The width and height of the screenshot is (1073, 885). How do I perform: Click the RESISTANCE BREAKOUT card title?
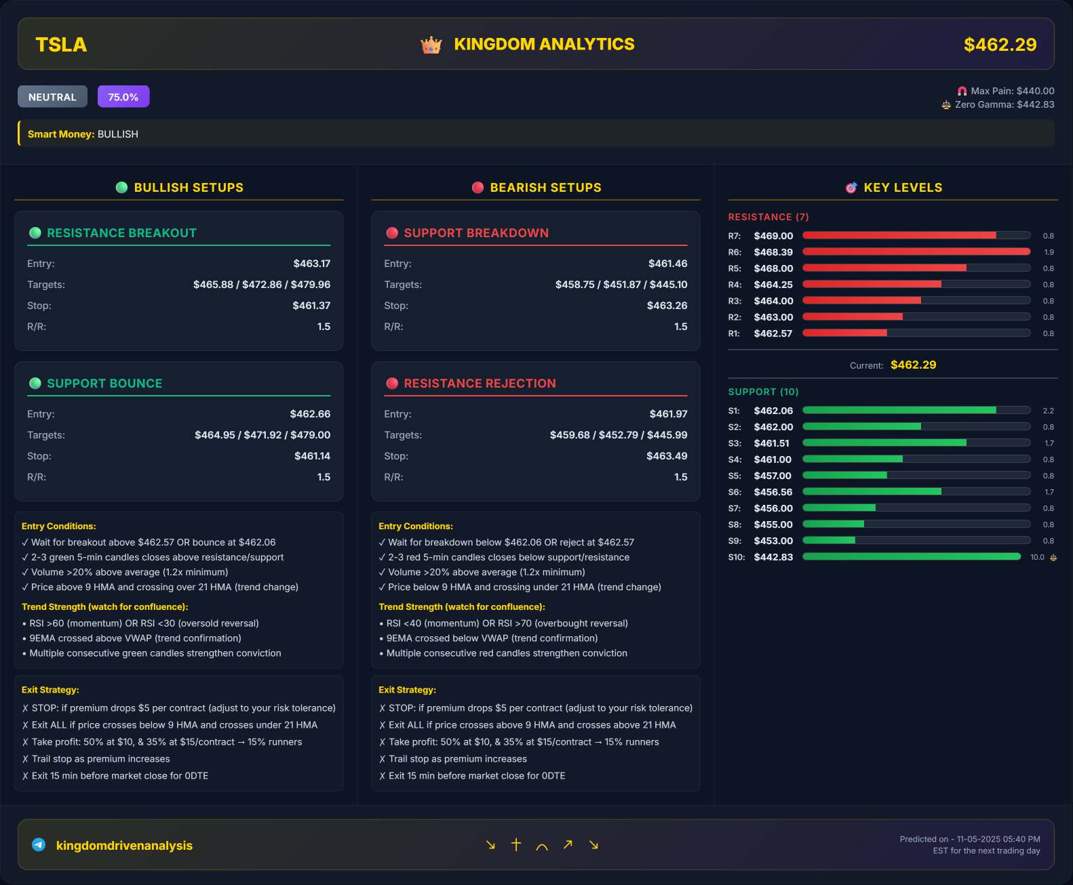tap(121, 233)
